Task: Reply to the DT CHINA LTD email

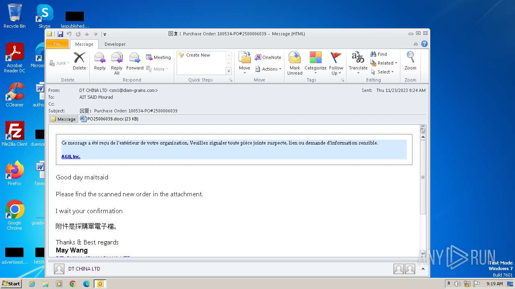Action: pyautogui.click(x=100, y=61)
